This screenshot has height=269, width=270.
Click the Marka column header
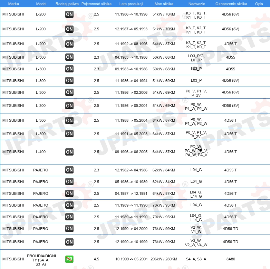[x=13, y=4]
